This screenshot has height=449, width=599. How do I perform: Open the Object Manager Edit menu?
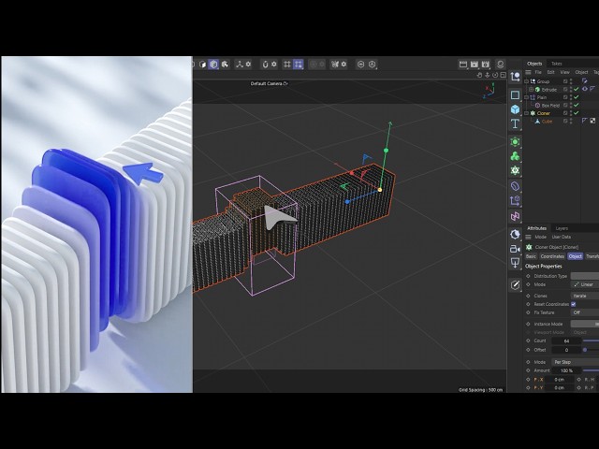click(x=550, y=72)
